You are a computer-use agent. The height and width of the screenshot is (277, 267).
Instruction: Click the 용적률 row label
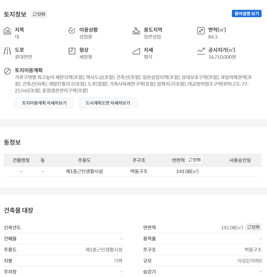[149, 239]
